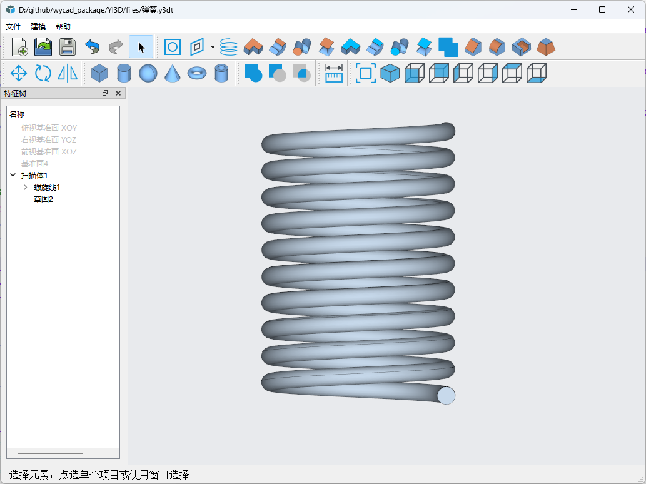Open the 文件 menu
Viewport: 646px width, 484px height.
pyautogui.click(x=13, y=27)
